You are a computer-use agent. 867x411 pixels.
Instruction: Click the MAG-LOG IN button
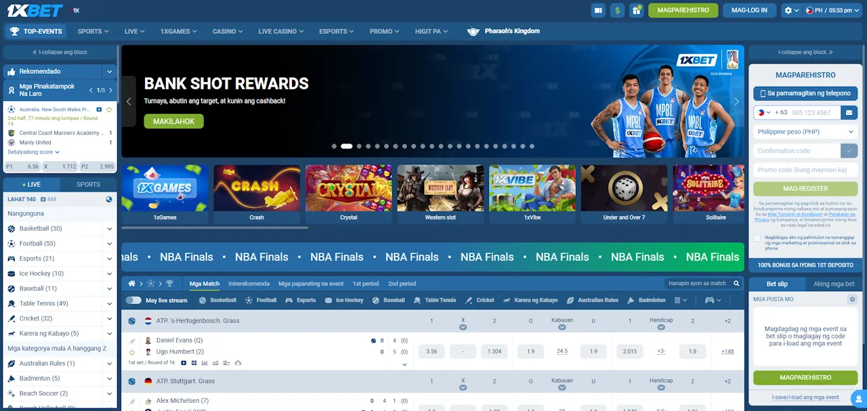(x=749, y=10)
